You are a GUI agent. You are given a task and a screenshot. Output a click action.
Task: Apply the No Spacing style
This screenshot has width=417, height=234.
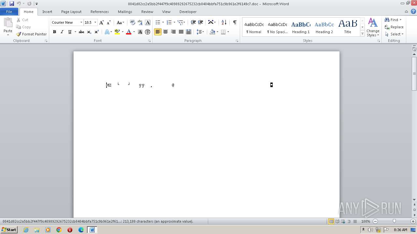point(277,27)
